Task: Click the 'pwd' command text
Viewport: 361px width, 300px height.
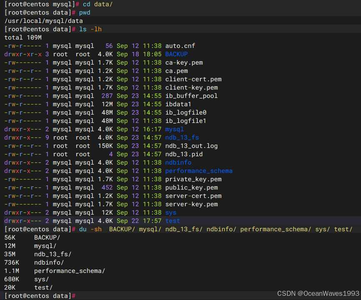Action: 85,12
